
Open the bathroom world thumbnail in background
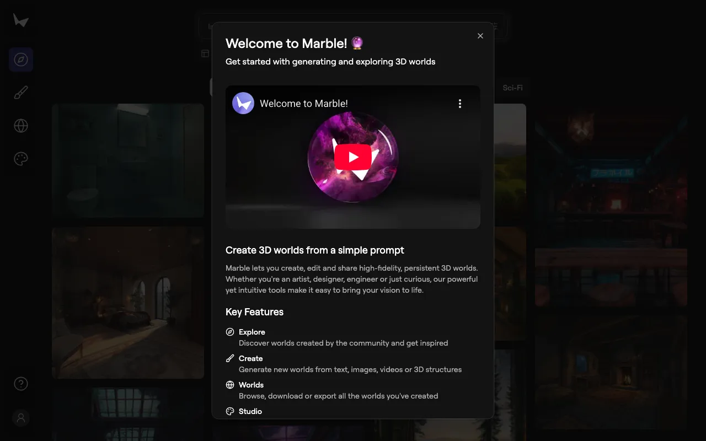pos(128,161)
